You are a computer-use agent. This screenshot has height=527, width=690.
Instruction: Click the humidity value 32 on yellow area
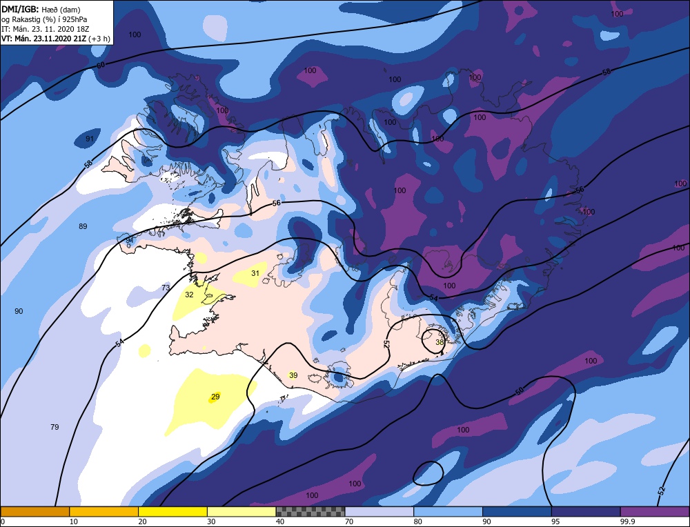click(189, 295)
